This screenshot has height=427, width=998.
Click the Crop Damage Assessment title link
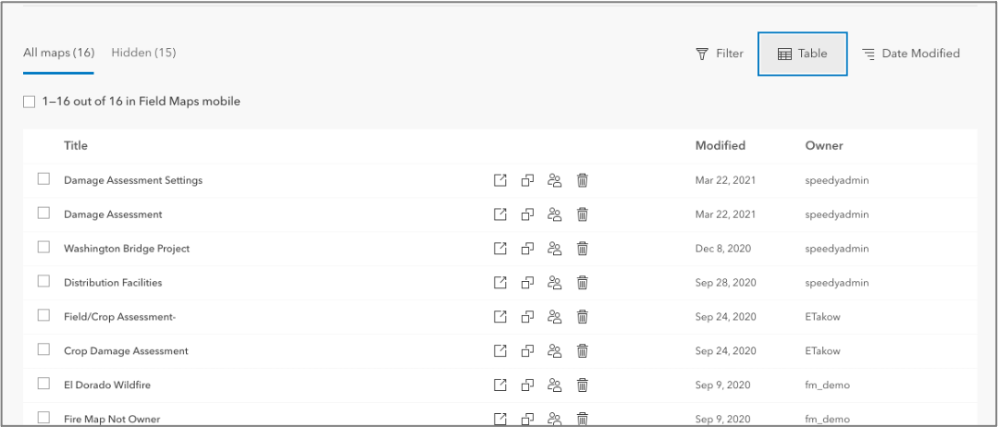(x=126, y=351)
